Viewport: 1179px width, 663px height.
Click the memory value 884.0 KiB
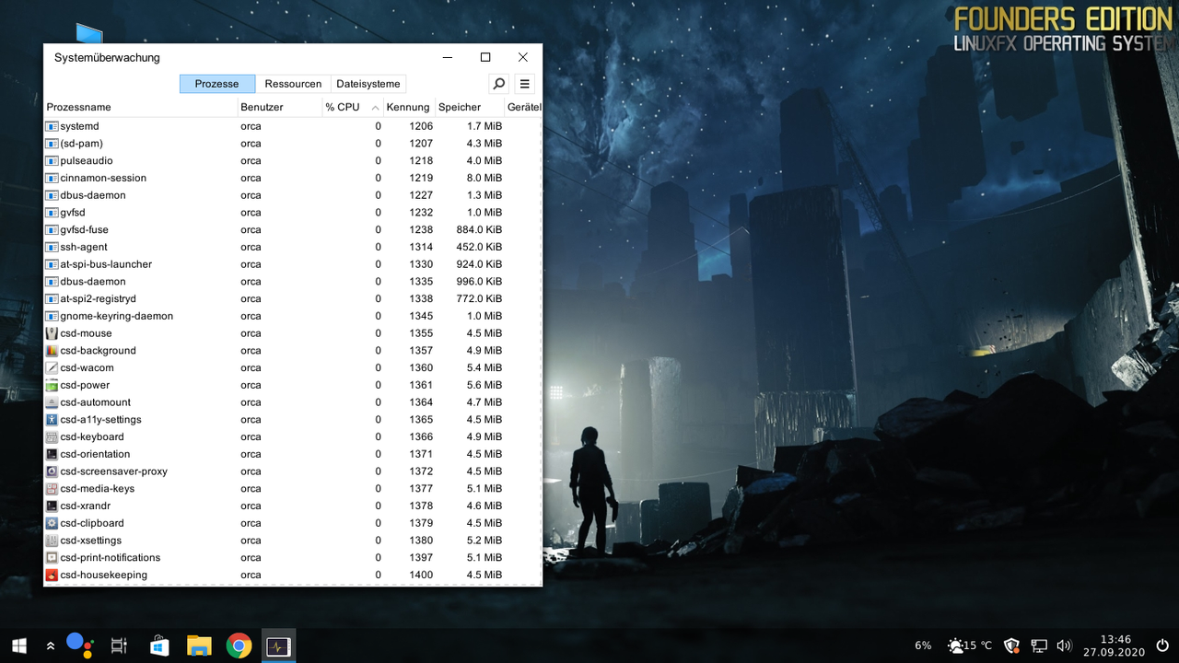pos(479,230)
